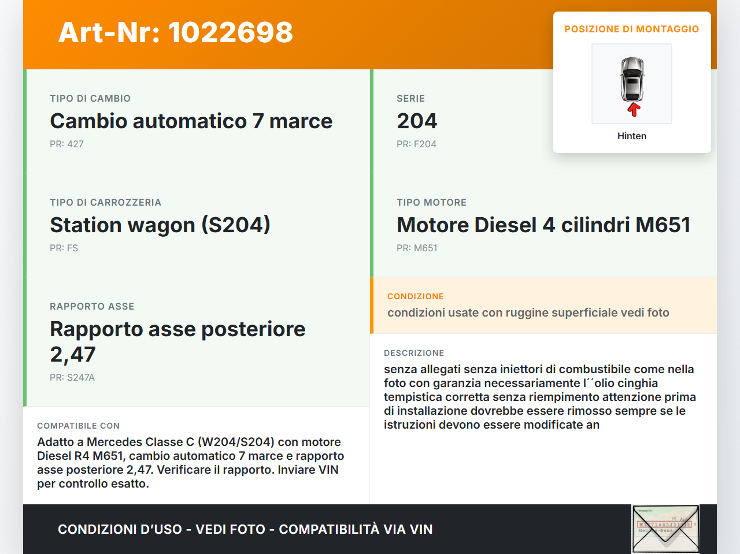The width and height of the screenshot is (740, 554).
Task: Select the TIPO MOTORE card
Action: 543,225
